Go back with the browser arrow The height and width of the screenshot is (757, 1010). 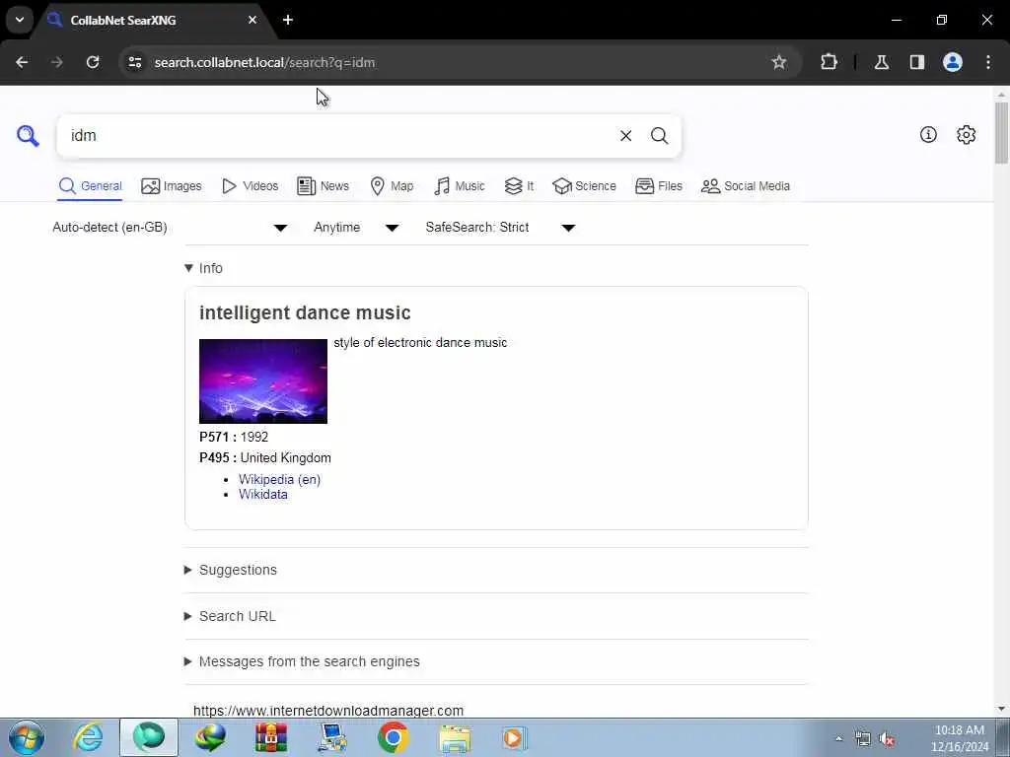22,62
